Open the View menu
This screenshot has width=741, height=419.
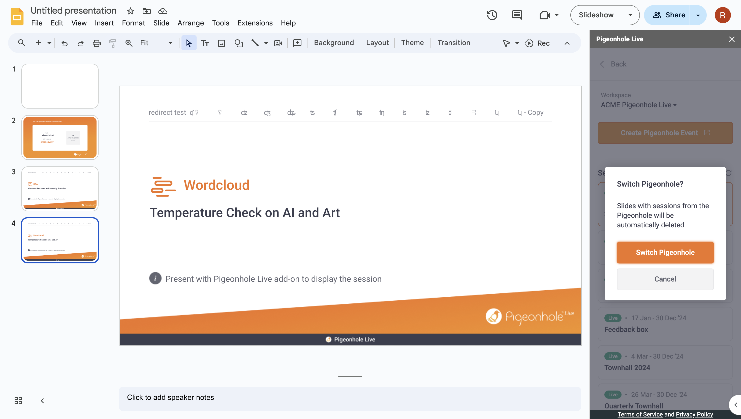(79, 23)
